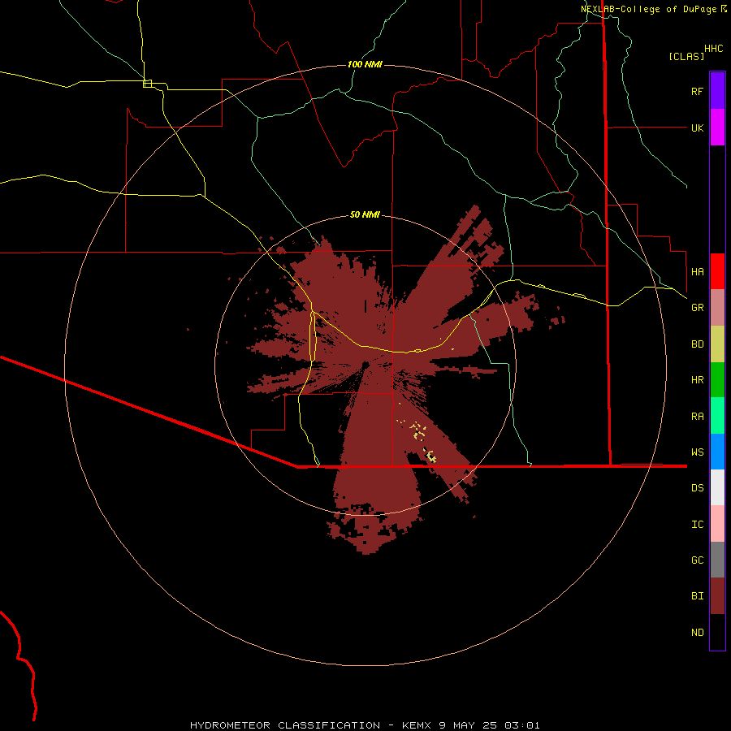Click the Hydrometeor Classification KEMX timestamp caption

365,725
